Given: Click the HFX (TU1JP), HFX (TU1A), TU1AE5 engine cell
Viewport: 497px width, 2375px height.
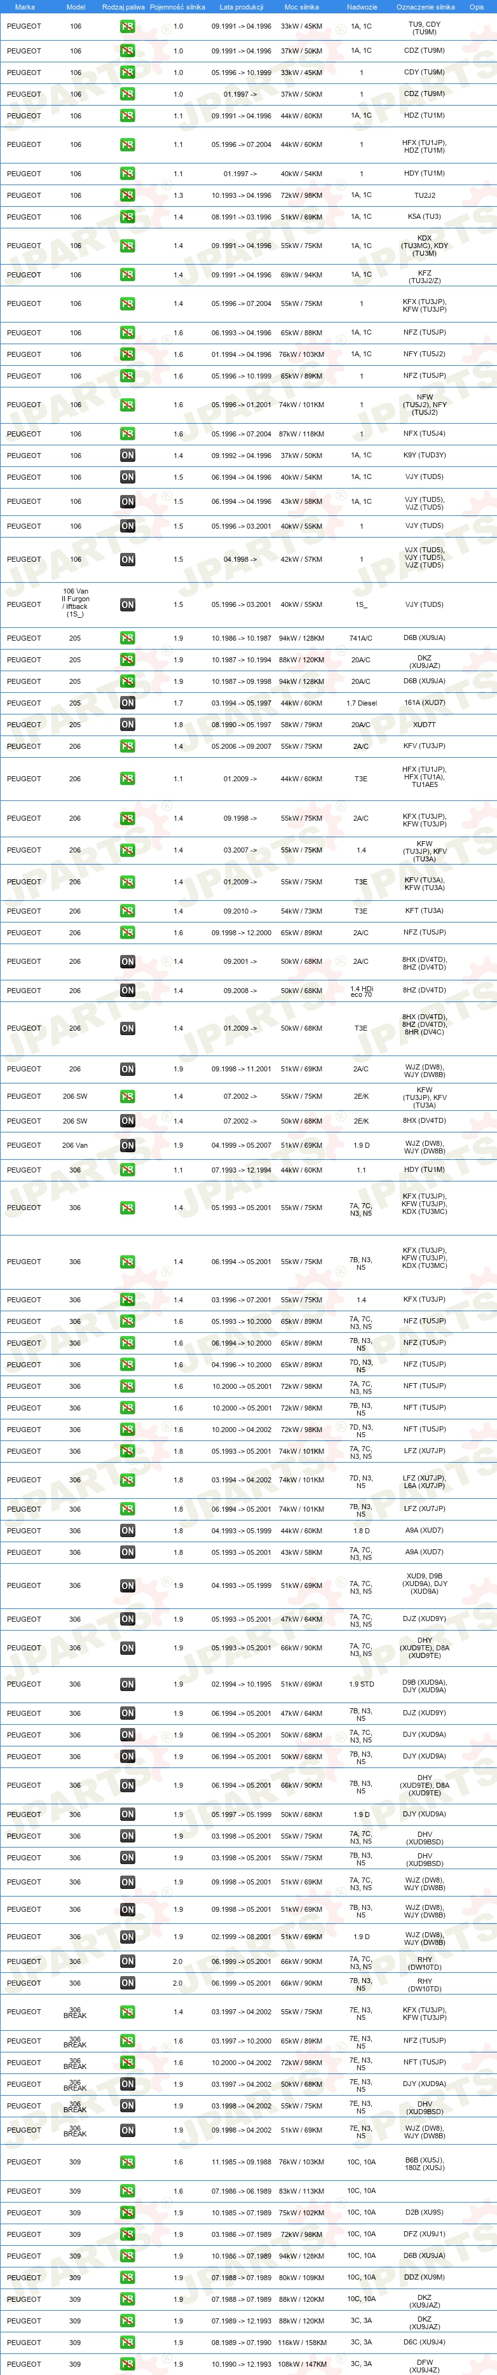Looking at the screenshot, I should pos(425,777).
